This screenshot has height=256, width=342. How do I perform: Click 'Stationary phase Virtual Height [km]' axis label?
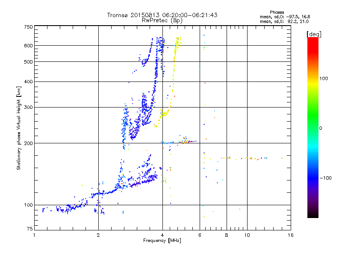(19, 128)
